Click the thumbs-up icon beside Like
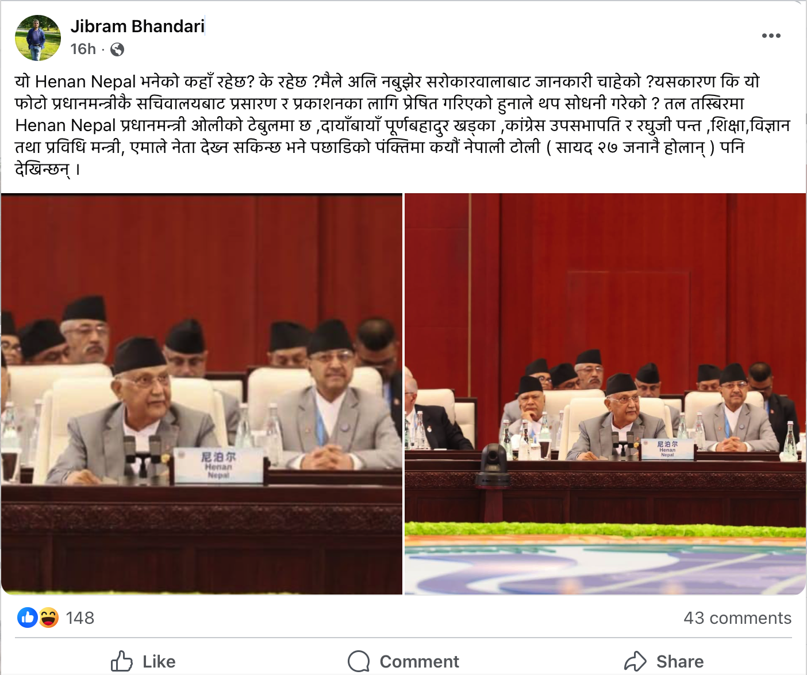The height and width of the screenshot is (675, 807). click(x=121, y=661)
